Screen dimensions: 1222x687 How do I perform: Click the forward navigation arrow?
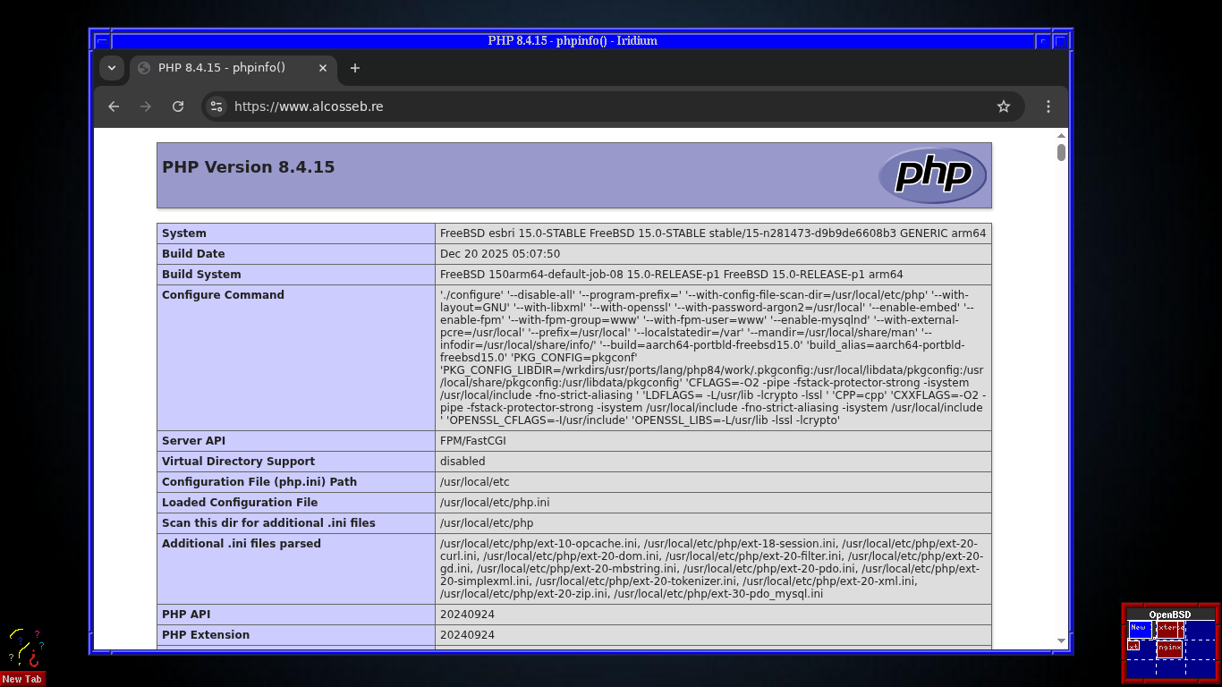pyautogui.click(x=146, y=106)
